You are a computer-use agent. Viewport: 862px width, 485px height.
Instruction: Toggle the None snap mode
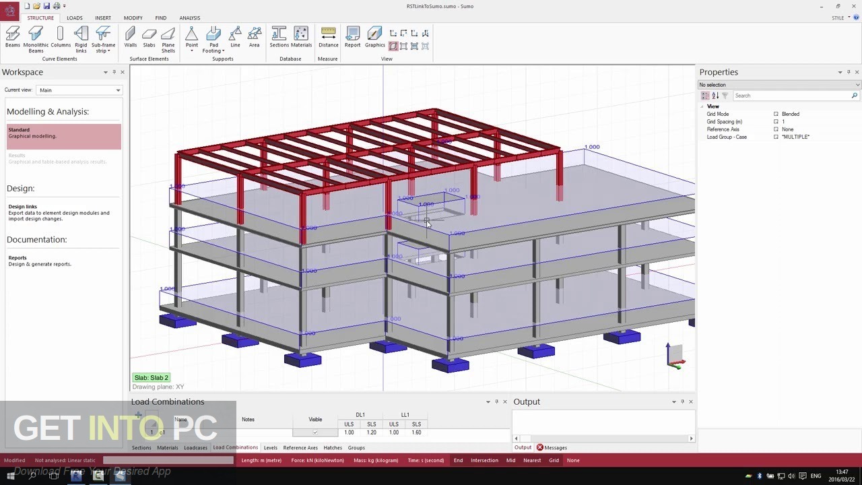[573, 460]
